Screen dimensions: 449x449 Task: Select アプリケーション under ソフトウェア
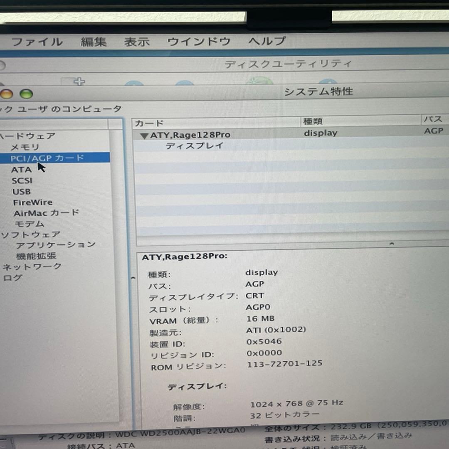tap(56, 245)
